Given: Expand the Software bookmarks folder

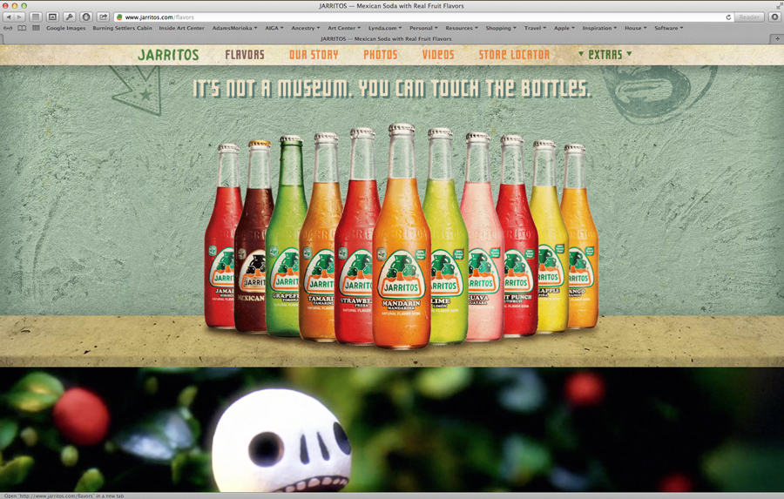Looking at the screenshot, I should (668, 28).
